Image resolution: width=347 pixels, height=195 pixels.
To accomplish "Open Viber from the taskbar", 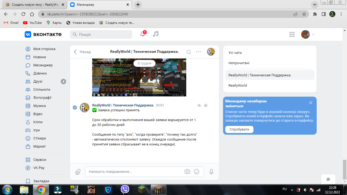I will pos(125,190).
